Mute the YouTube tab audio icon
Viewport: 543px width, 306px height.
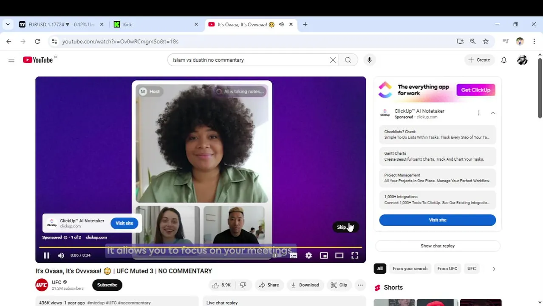[x=281, y=25]
